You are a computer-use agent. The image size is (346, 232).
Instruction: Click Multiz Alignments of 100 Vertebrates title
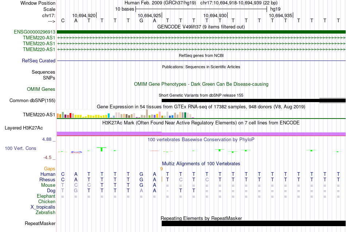tap(201, 164)
